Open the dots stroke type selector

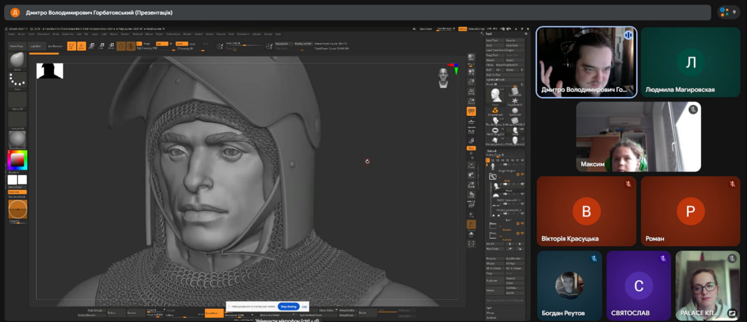[x=18, y=80]
